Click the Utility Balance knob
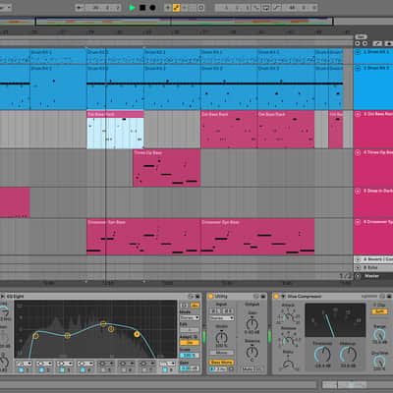 253,353
